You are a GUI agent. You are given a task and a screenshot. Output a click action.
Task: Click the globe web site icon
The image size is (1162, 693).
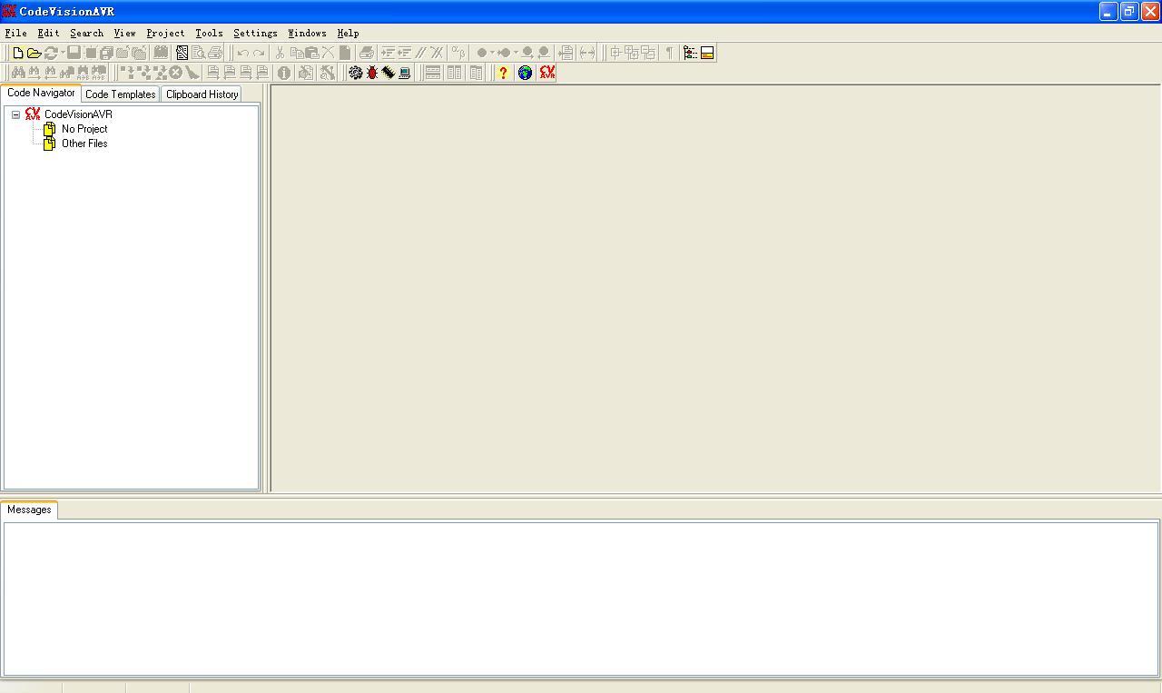pyautogui.click(x=525, y=73)
